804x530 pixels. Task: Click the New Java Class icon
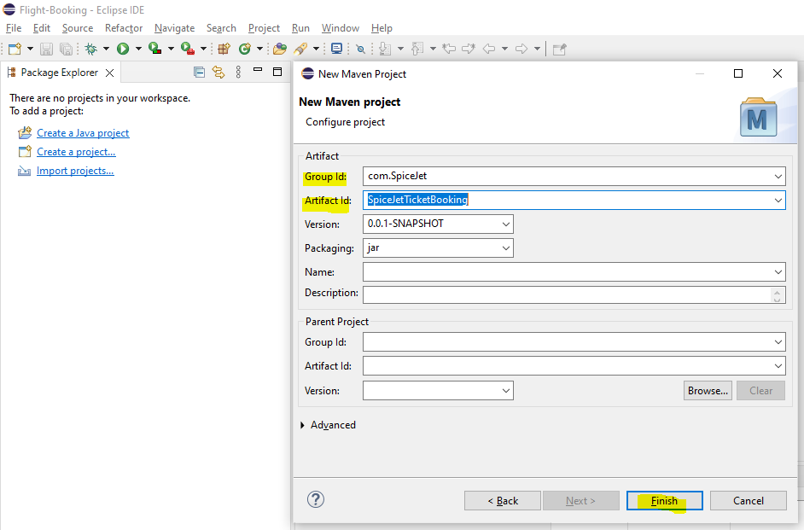point(245,49)
